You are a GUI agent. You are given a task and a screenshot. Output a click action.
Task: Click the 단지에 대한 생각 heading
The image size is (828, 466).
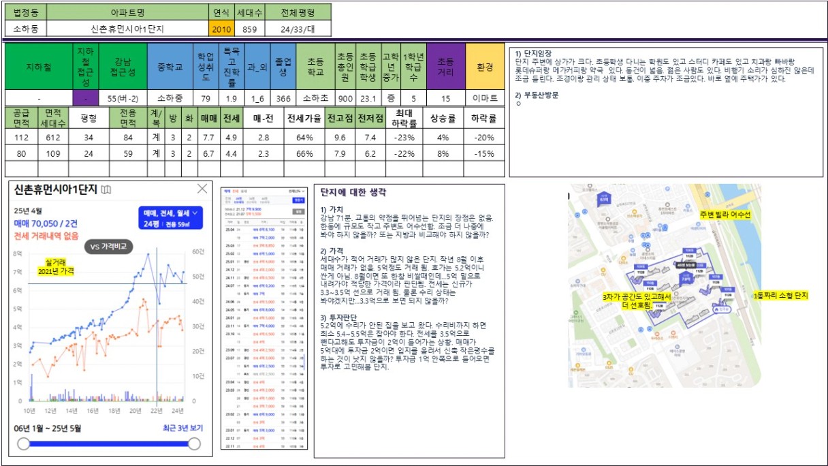[353, 192]
